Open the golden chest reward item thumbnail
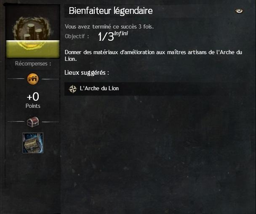Screen dimensions: 256x214 [x=33, y=143]
